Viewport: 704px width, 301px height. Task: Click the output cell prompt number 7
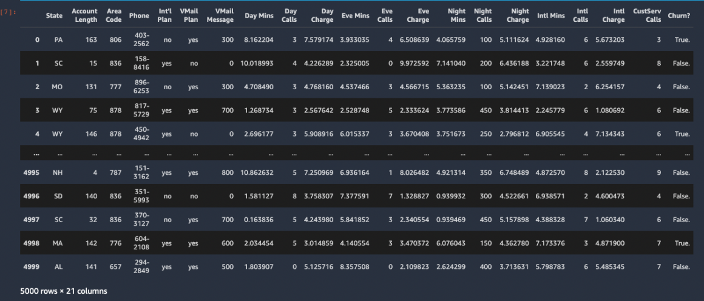click(x=10, y=12)
